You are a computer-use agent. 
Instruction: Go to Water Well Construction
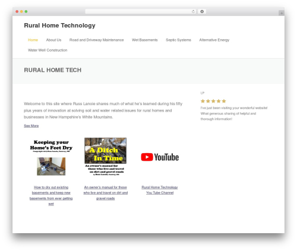48,50
